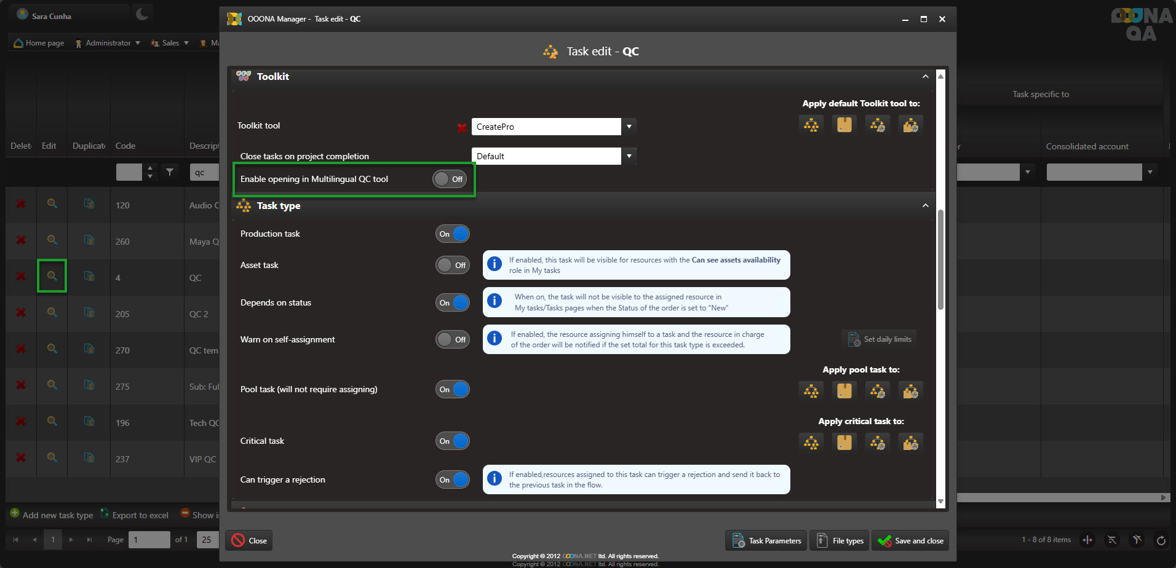1176x568 pixels.
Task: Toggle Warn on self-assignment switch
Action: tap(453, 340)
